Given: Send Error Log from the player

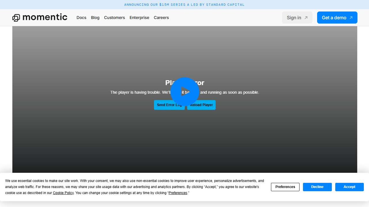Looking at the screenshot, I should click(169, 105).
